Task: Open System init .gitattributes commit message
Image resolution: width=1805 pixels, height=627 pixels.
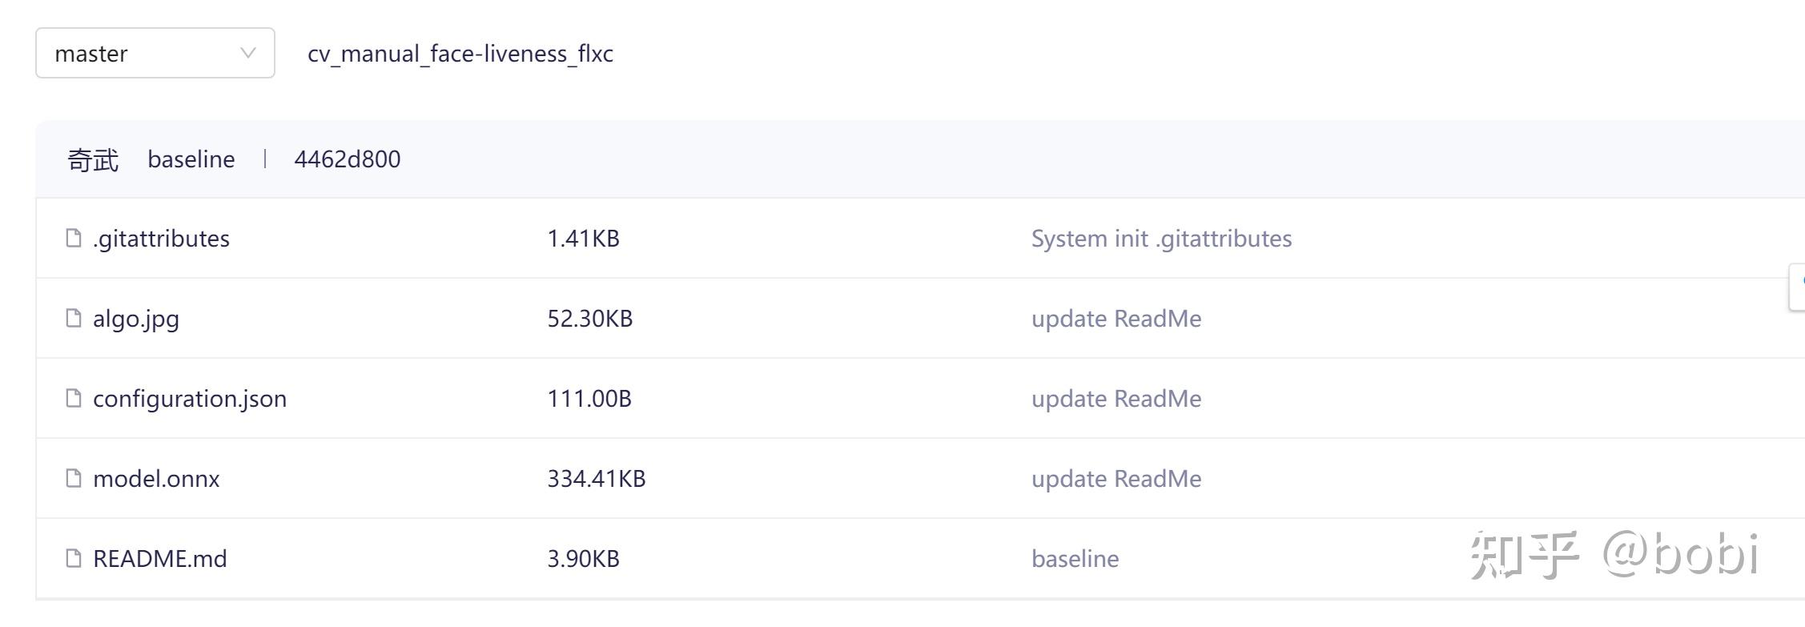Action: (x=1161, y=239)
